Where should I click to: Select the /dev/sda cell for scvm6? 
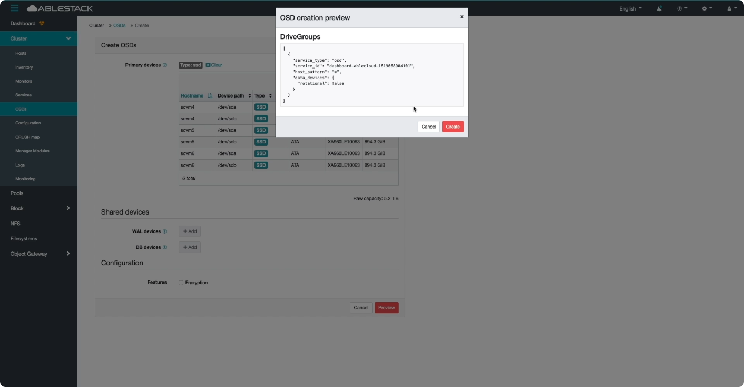234,153
